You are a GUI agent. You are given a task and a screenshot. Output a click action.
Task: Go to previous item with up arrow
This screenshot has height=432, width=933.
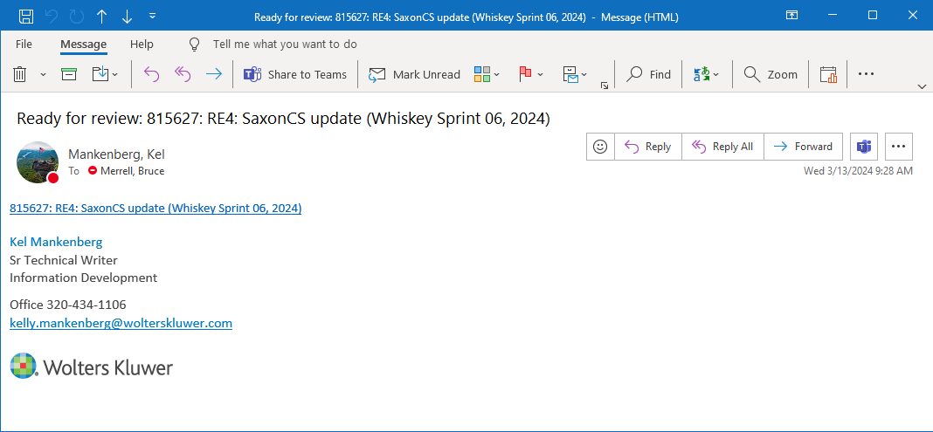(x=101, y=16)
